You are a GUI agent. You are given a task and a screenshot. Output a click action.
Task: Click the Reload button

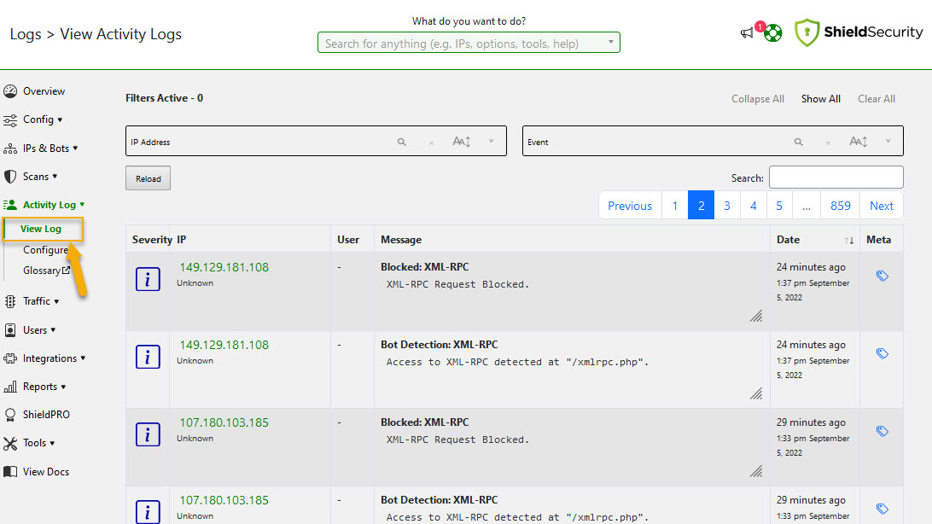[148, 178]
